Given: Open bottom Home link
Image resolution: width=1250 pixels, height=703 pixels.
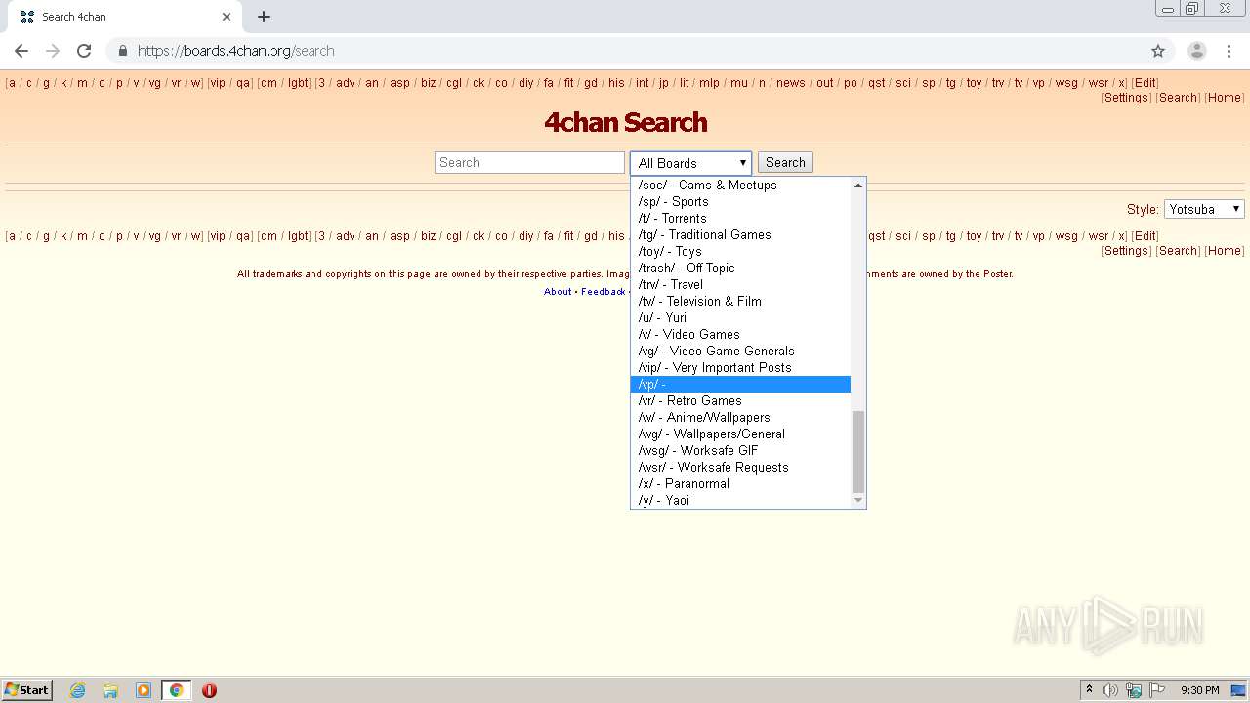Looking at the screenshot, I should [x=1224, y=251].
